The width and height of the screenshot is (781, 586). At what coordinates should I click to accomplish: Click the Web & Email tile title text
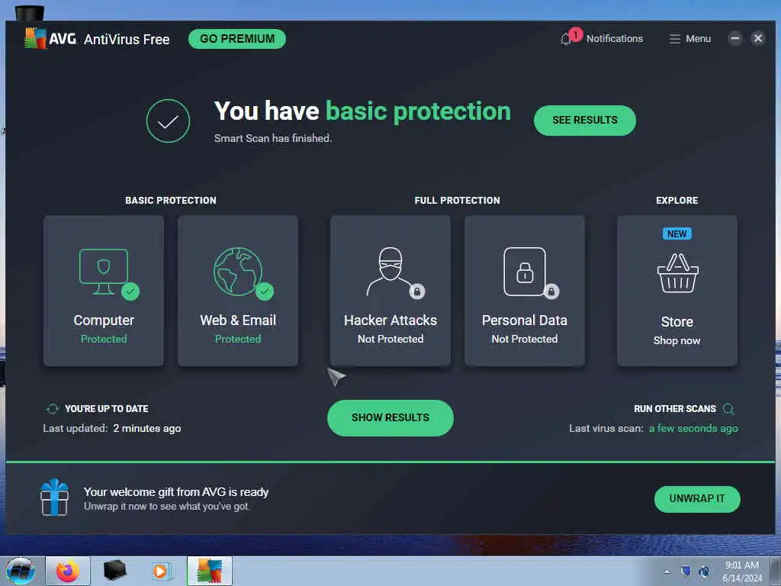point(238,320)
